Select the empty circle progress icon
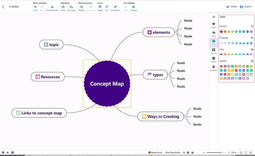 click(x=221, y=43)
